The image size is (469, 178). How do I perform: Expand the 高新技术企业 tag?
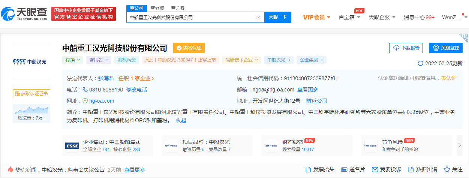click(241, 60)
